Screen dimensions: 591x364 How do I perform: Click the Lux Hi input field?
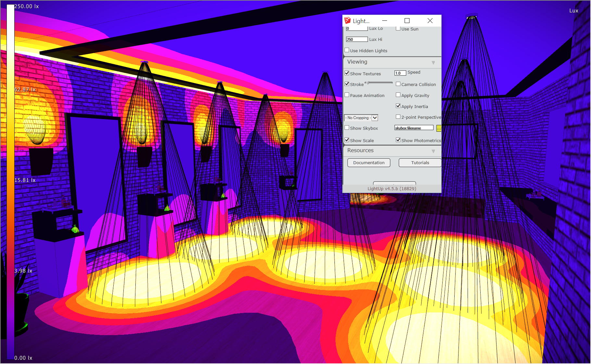point(357,40)
